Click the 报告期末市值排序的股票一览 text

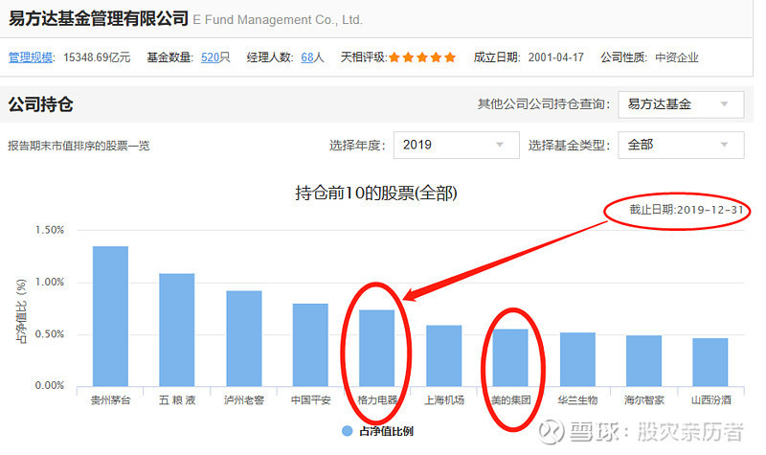point(79,146)
